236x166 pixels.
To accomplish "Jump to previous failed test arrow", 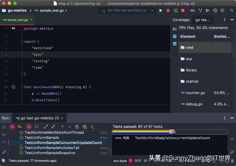I will 62,127.
